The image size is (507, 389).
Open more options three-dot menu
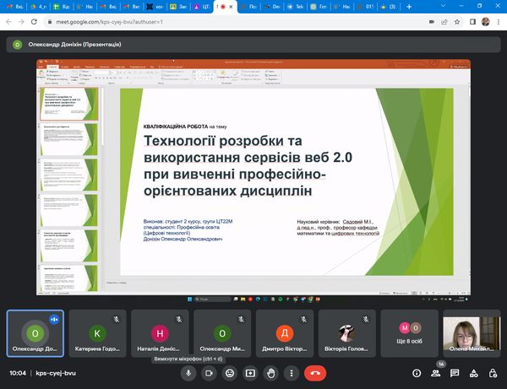[292, 372]
